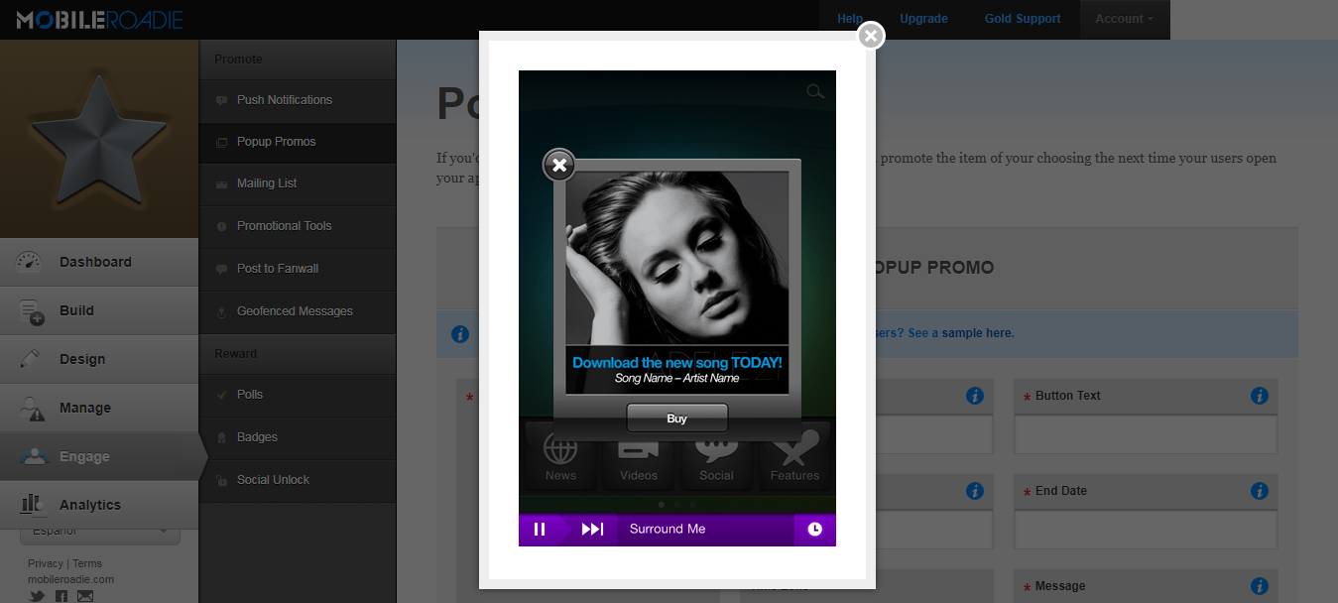Click the email envelope icon in the footer

point(85,596)
